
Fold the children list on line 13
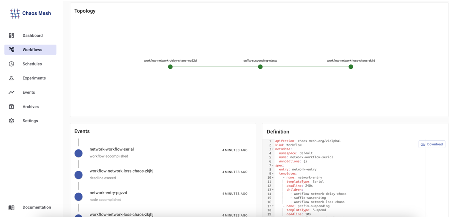[273, 190]
